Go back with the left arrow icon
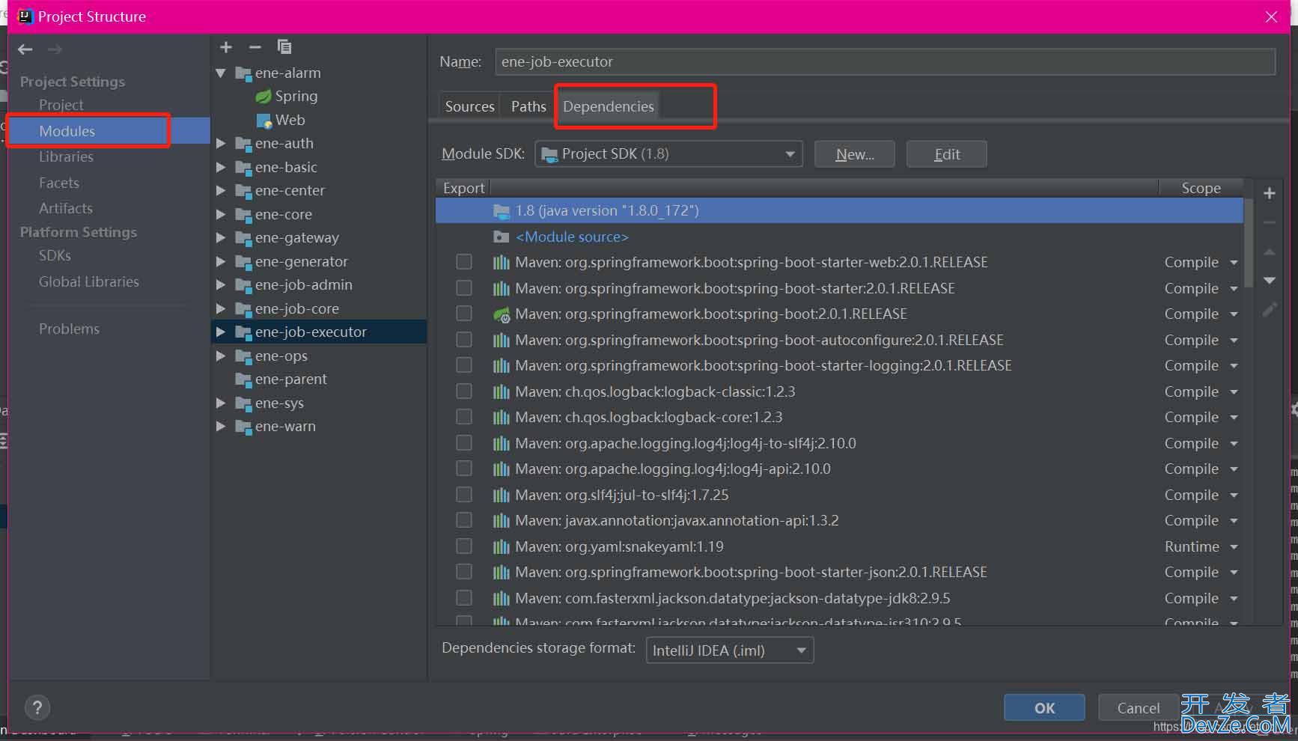 (x=25, y=49)
